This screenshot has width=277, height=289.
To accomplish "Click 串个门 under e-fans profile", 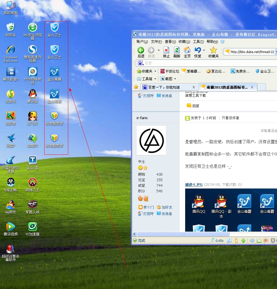I will coord(146,207).
